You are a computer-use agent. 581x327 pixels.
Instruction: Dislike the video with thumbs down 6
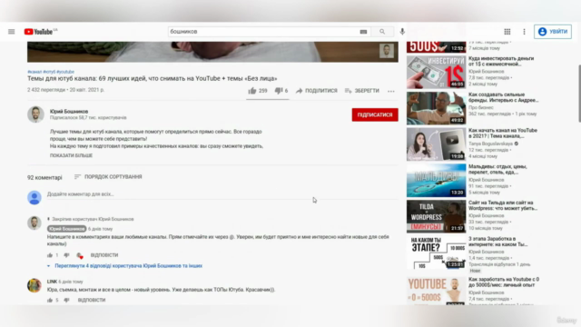click(x=281, y=91)
